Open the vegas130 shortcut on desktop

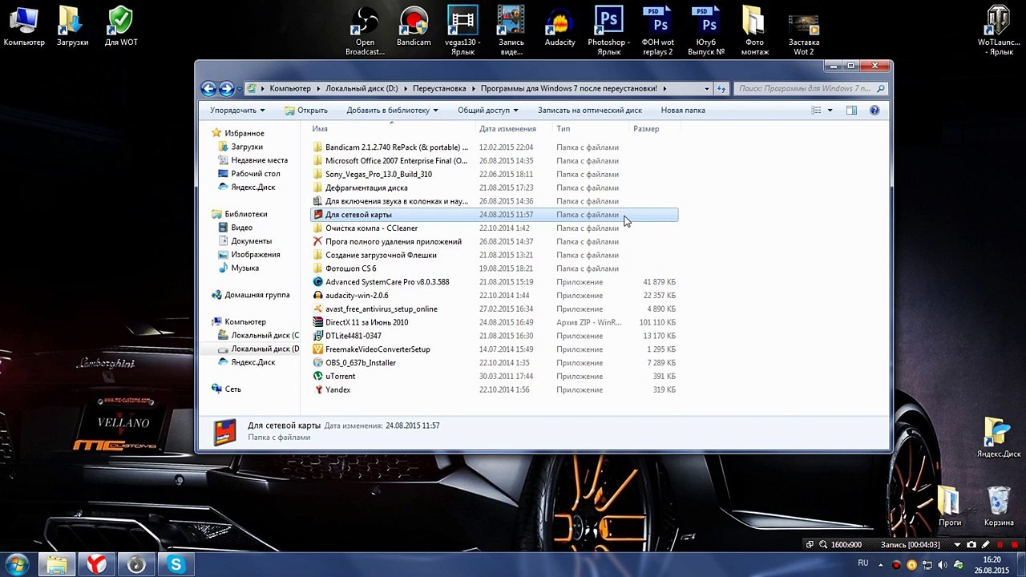click(x=463, y=31)
